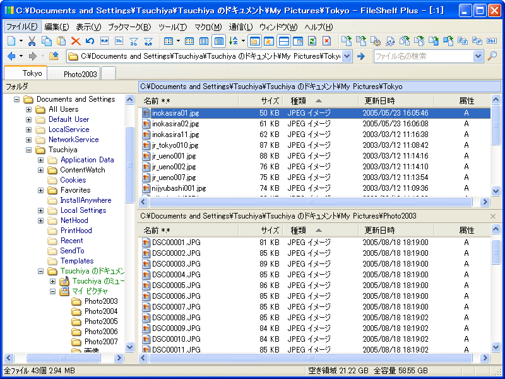The image size is (505, 379).
Task: Open the back history dropdown arrow
Action: click(x=21, y=56)
